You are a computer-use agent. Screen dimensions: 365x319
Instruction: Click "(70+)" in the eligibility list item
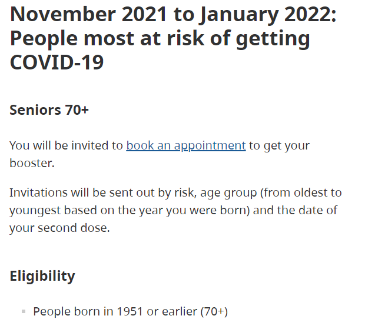pos(214,311)
